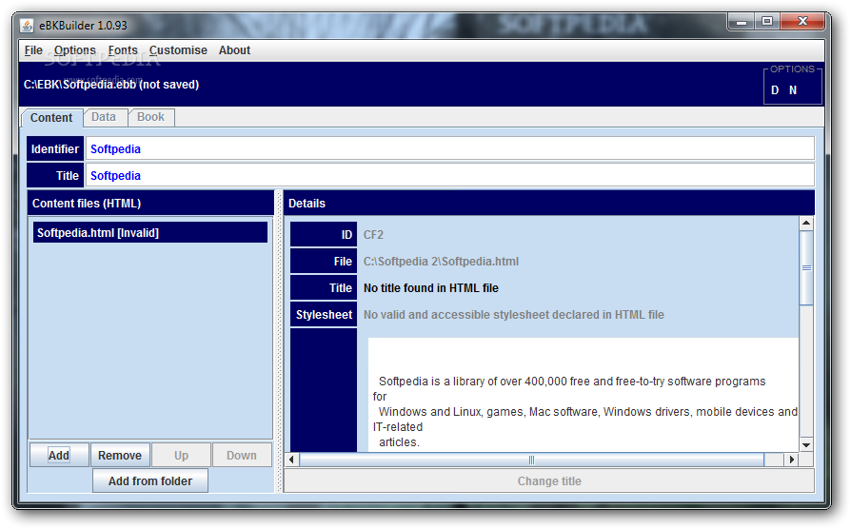The width and height of the screenshot is (851, 529).
Task: Click the vertical scrollbar thumb in Details
Action: (x=806, y=267)
